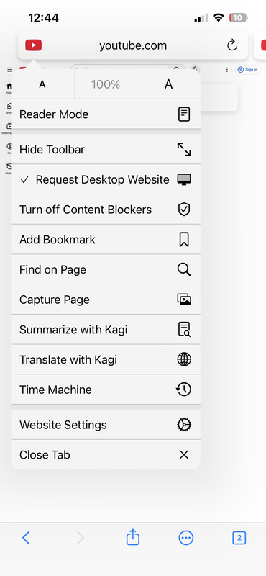Viewport: 266px width, 576px height.
Task: Decrease text size with small A
Action: tap(42, 84)
